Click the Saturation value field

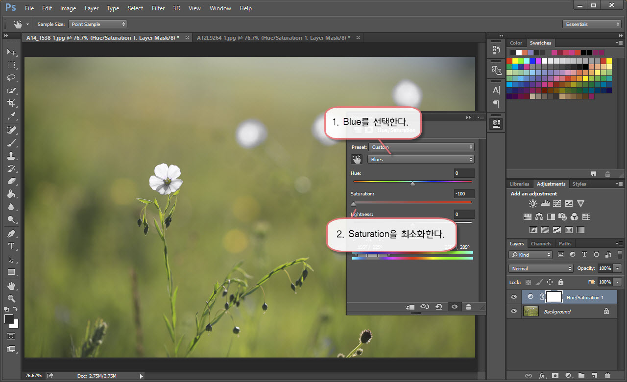(x=464, y=193)
